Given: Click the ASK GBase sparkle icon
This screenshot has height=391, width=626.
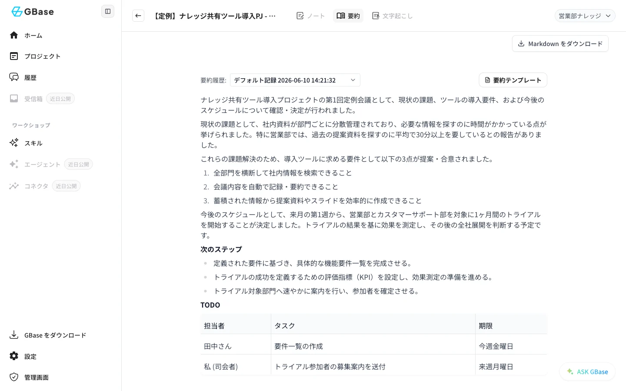Looking at the screenshot, I should tap(570, 371).
